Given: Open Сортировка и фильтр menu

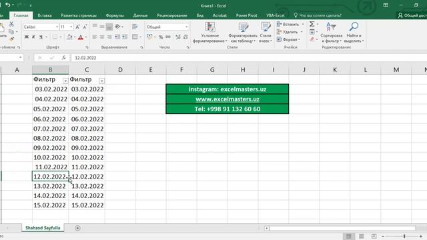Looking at the screenshot, I should 331,33.
